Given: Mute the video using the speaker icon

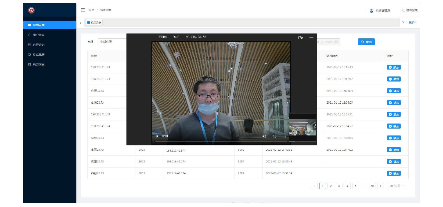Looking at the screenshot, I should 264,136.
